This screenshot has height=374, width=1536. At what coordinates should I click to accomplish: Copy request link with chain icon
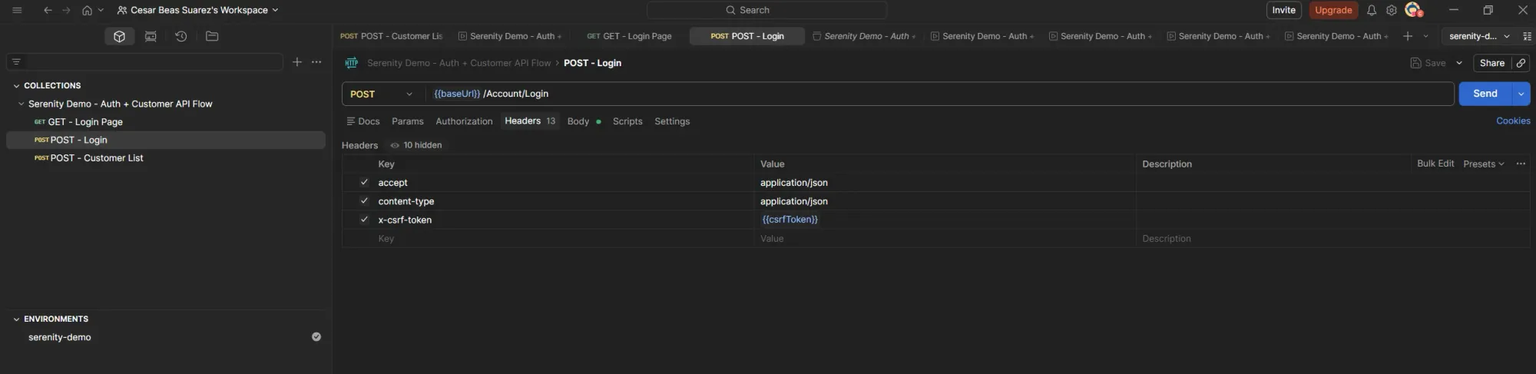1521,63
